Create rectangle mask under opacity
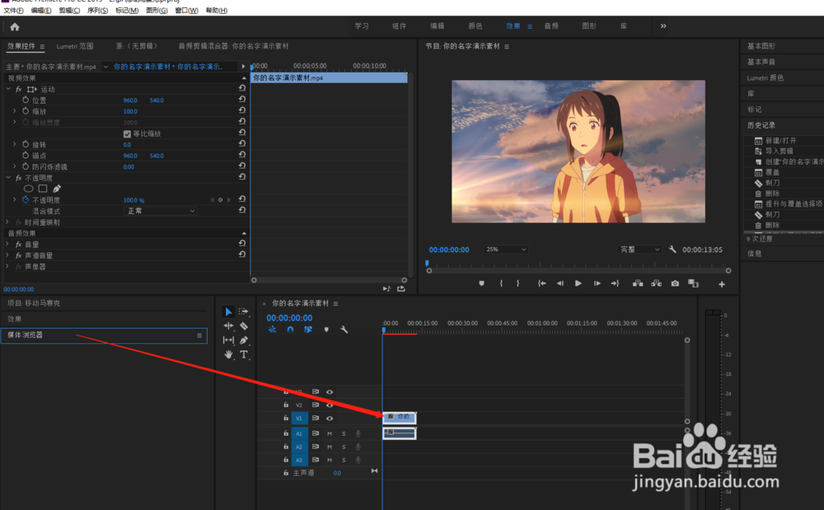This screenshot has height=510, width=824. (43, 189)
